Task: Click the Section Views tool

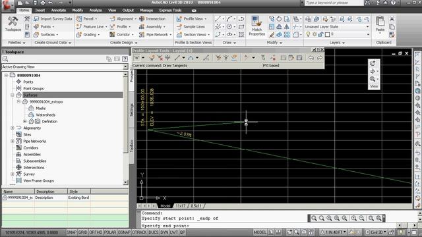Action: pos(193,35)
